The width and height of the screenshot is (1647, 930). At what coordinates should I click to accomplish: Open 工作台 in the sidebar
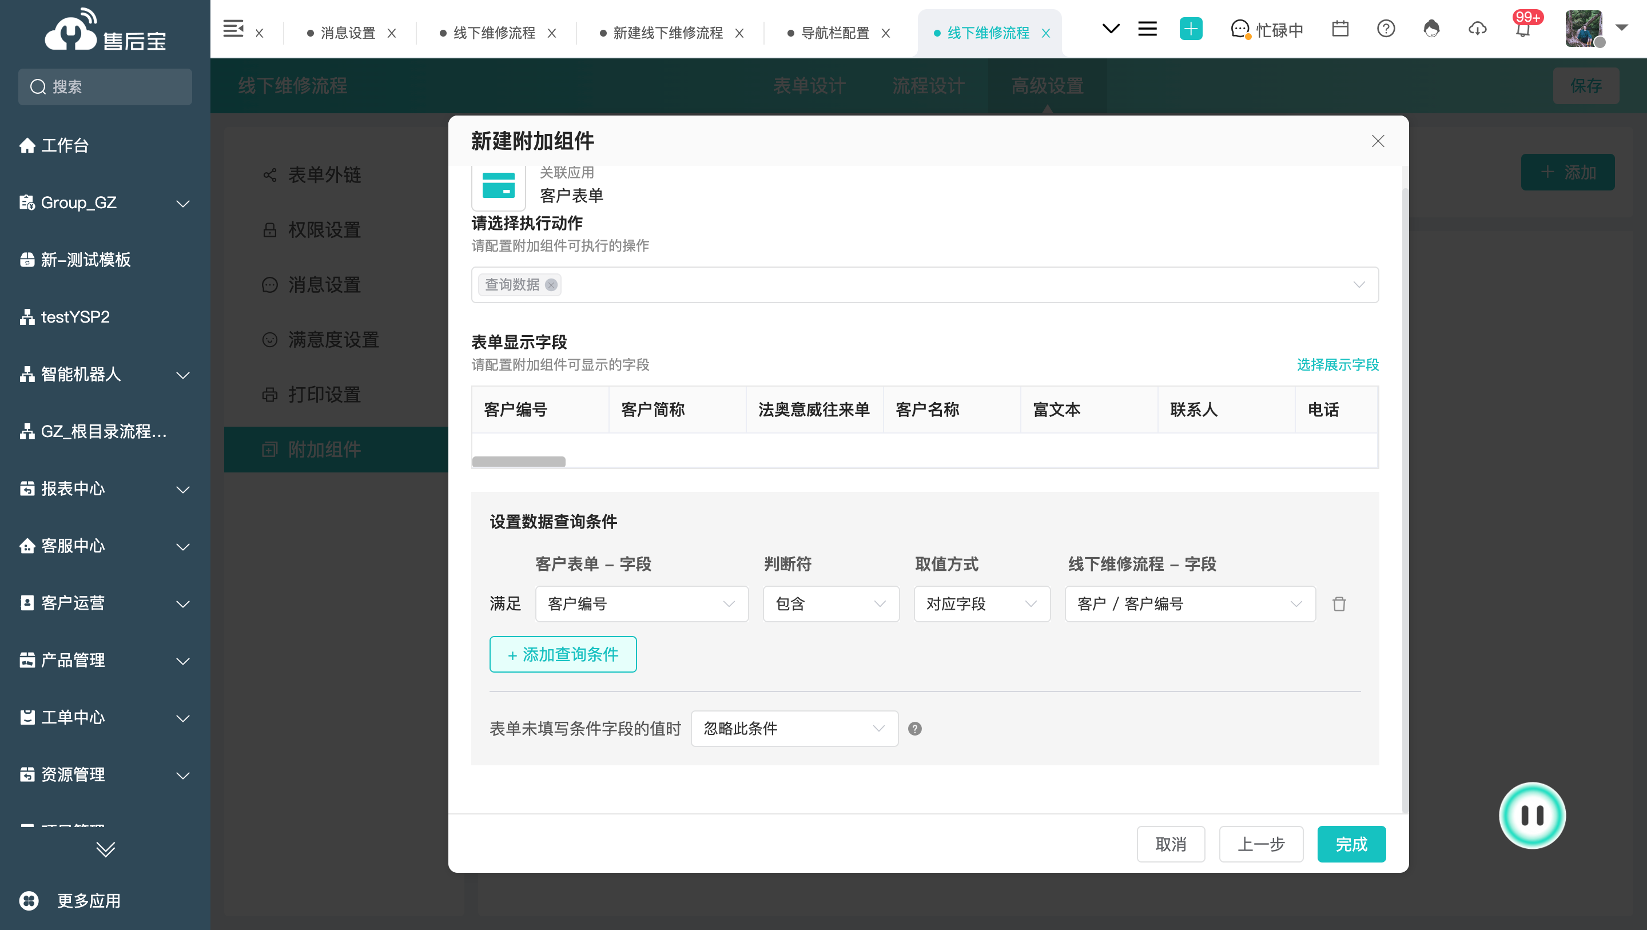[x=64, y=146]
